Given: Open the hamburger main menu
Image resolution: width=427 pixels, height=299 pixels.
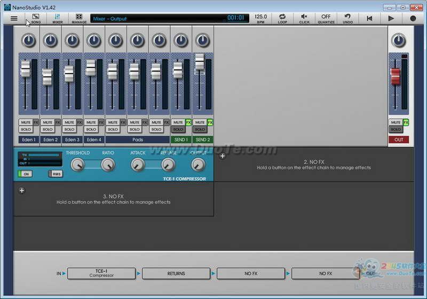Looking at the screenshot, I should (x=14, y=18).
